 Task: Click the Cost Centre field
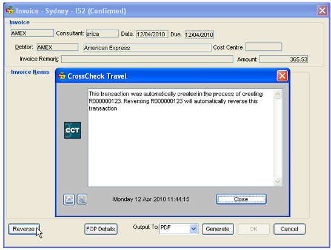(264, 47)
